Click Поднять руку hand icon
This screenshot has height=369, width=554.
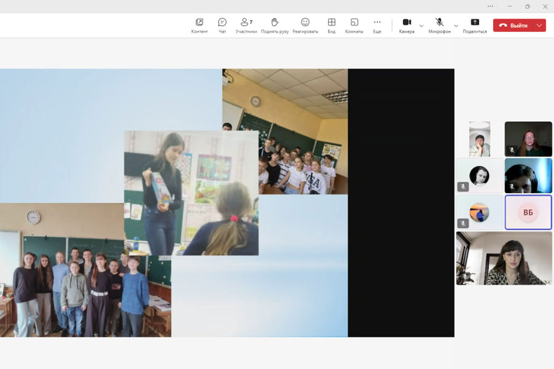coord(275,25)
